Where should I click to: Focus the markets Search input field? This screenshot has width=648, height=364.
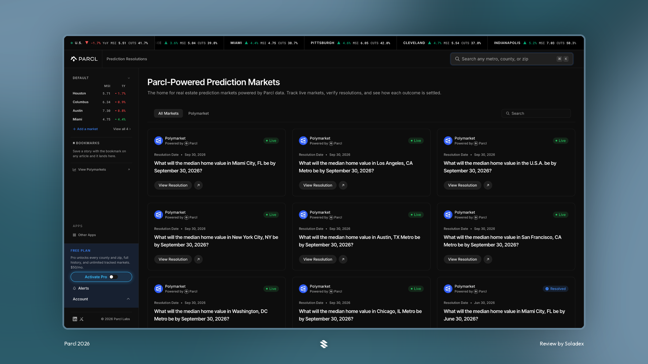tap(536, 114)
